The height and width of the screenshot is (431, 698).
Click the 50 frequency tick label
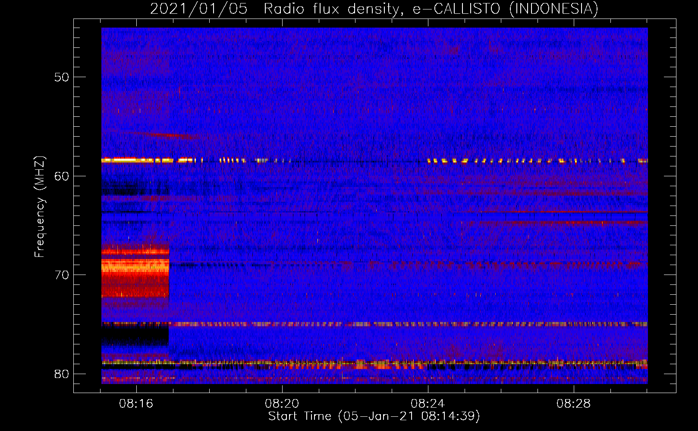(x=62, y=77)
